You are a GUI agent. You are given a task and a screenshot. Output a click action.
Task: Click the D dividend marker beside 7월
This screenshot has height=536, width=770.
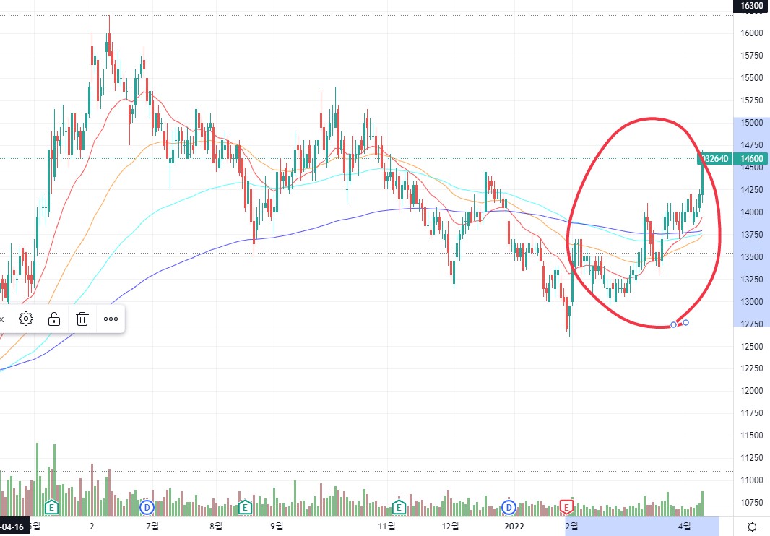(147, 507)
